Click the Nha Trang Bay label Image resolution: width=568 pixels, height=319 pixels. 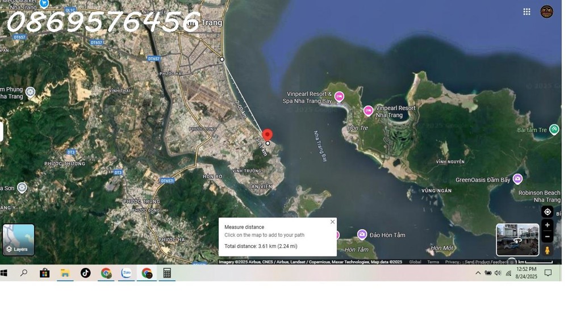click(320, 146)
